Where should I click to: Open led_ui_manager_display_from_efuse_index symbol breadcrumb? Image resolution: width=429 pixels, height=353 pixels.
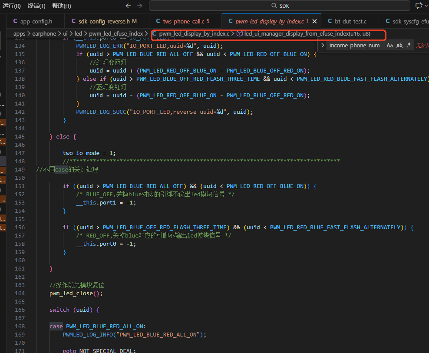pos(304,34)
